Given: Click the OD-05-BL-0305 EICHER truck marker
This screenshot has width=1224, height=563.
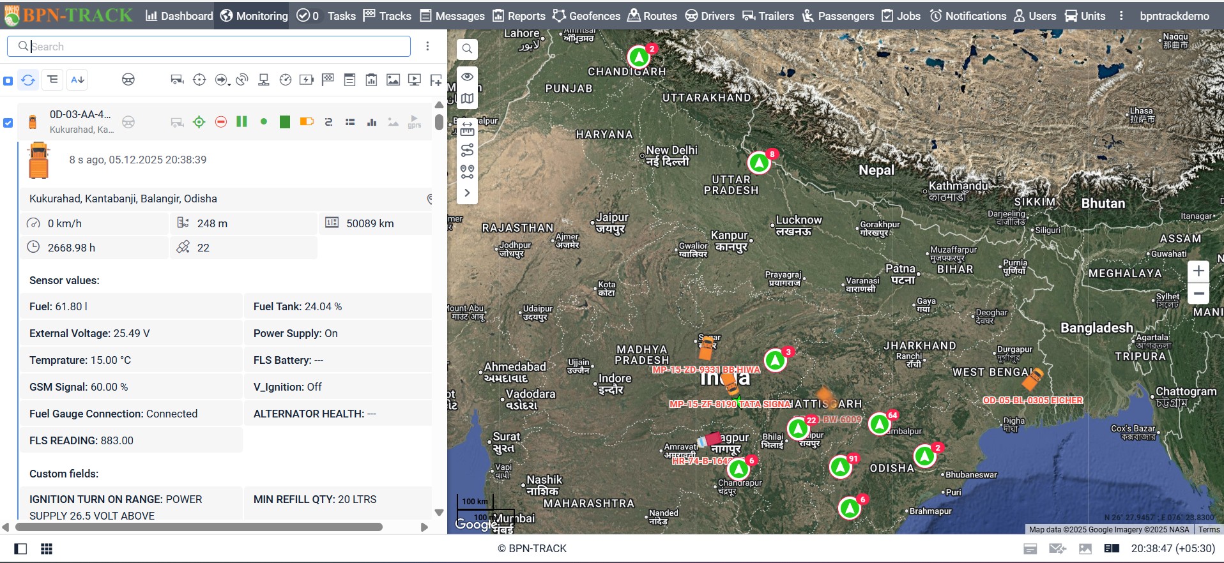Looking at the screenshot, I should tap(1032, 379).
